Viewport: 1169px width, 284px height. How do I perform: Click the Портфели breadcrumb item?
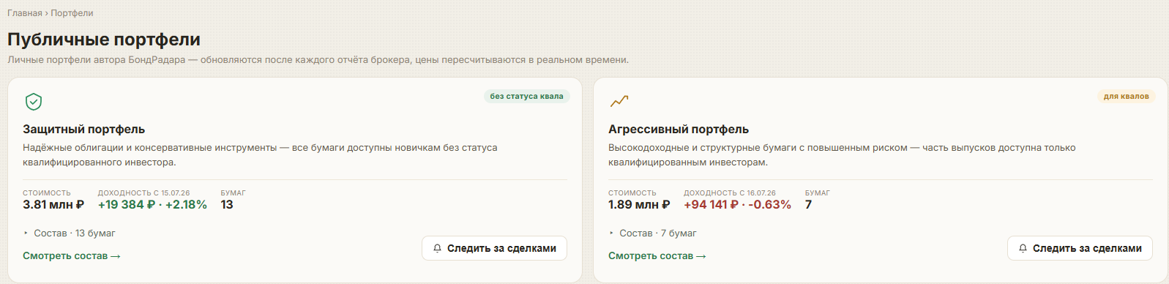point(72,13)
